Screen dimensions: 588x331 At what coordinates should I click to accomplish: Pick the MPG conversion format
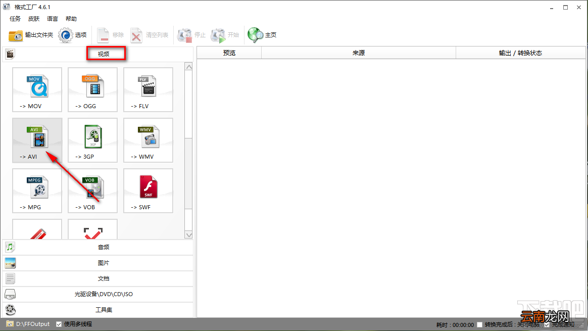(x=37, y=191)
